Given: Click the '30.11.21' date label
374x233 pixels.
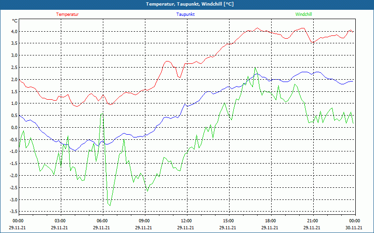Looking at the screenshot, I should pos(354,227).
